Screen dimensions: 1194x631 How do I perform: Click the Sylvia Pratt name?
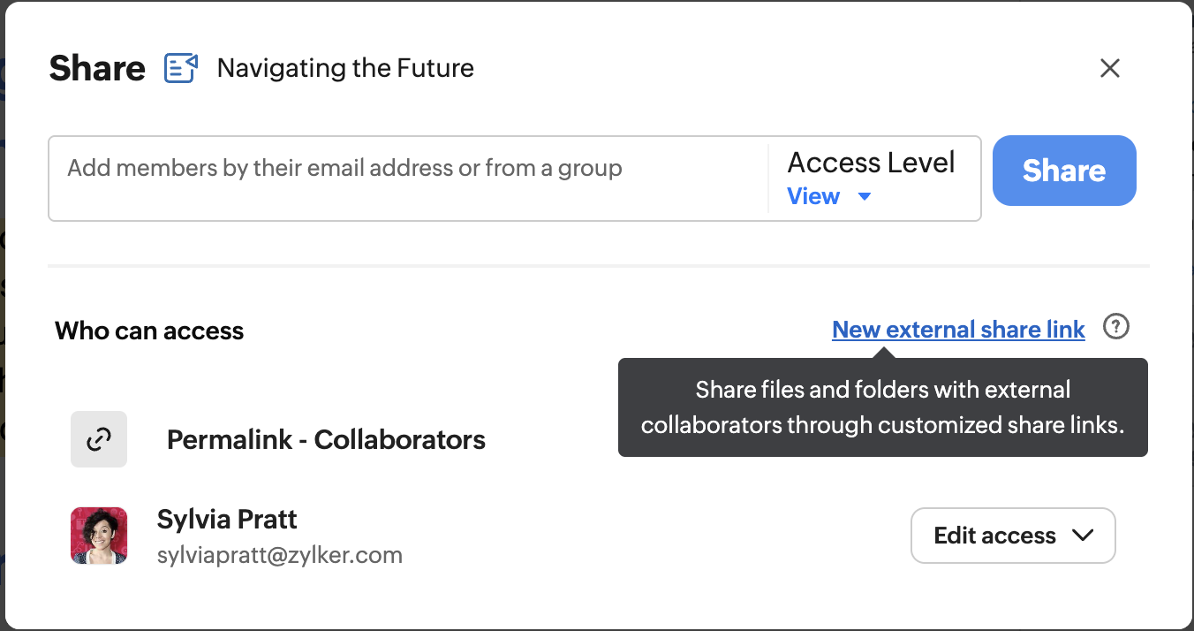[227, 519]
